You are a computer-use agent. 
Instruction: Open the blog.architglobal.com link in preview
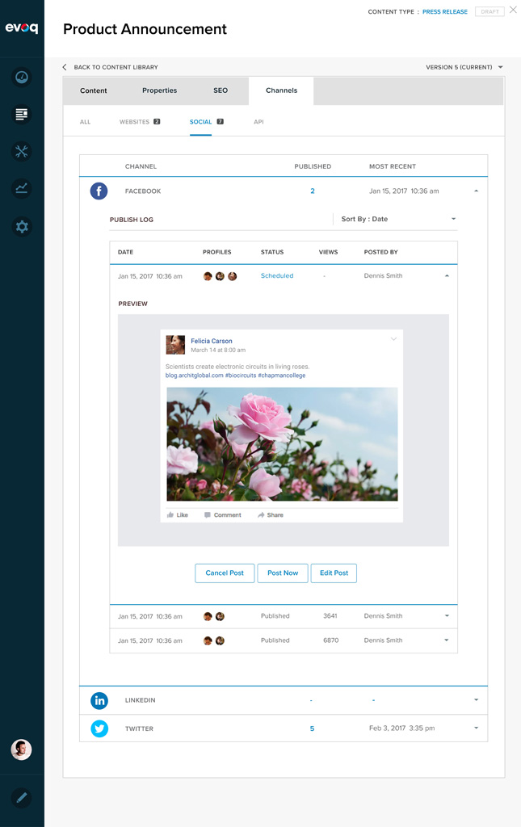[x=194, y=376]
